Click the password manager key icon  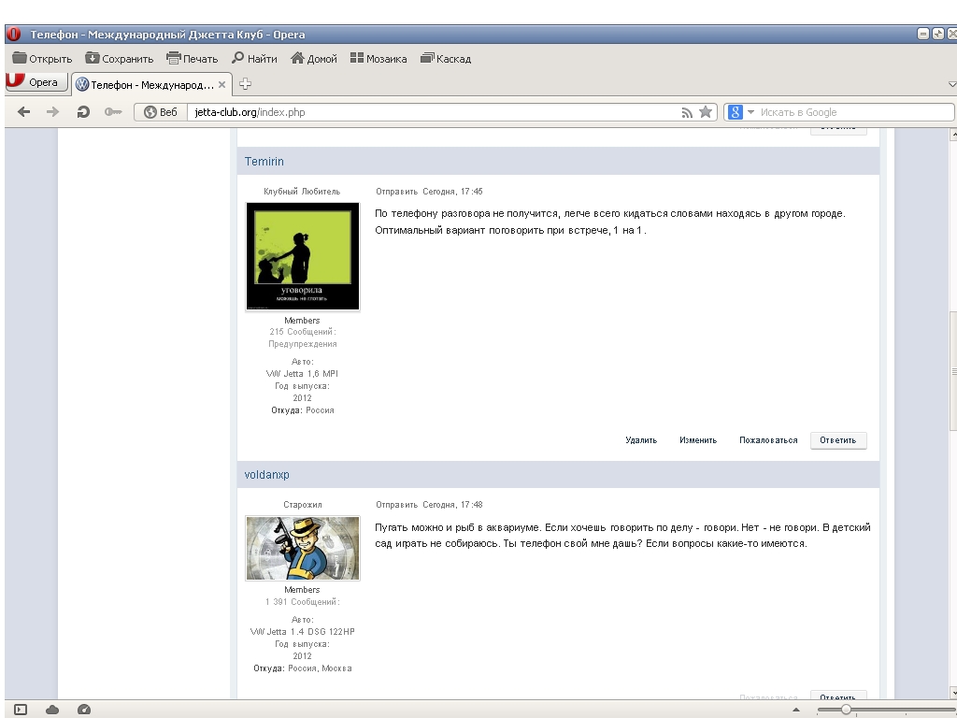point(113,112)
